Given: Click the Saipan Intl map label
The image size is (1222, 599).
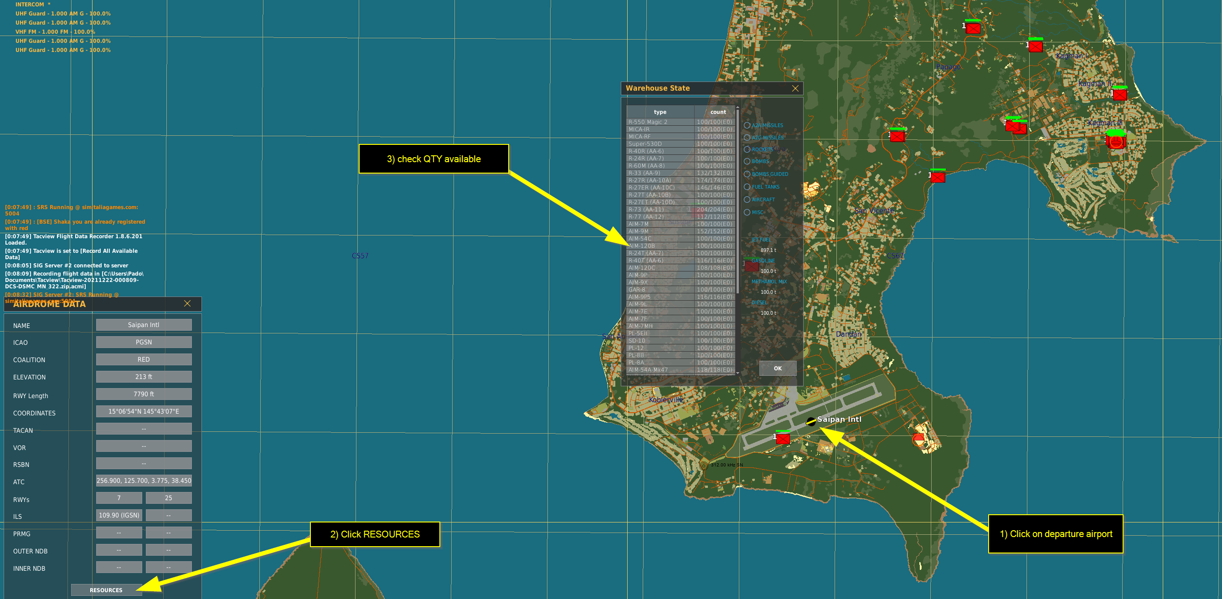Looking at the screenshot, I should pos(839,419).
